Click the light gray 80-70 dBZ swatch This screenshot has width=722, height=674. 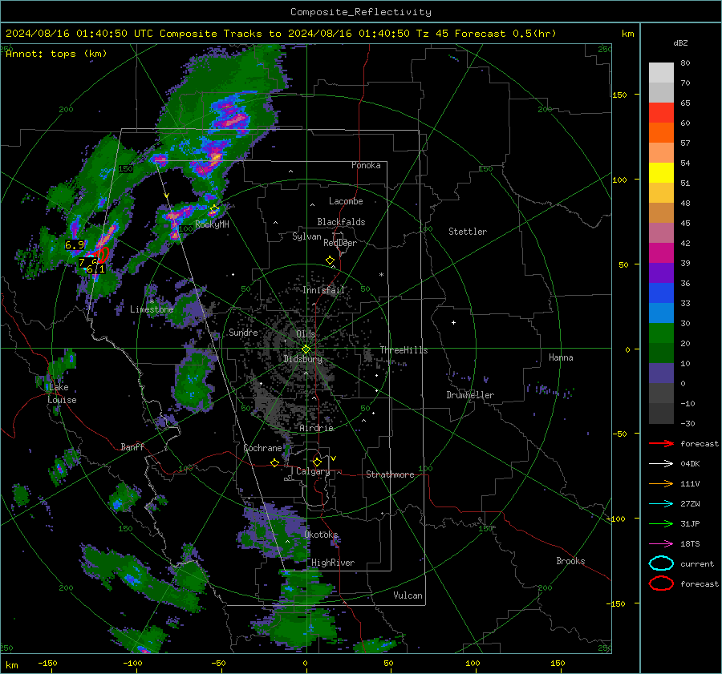[661, 73]
